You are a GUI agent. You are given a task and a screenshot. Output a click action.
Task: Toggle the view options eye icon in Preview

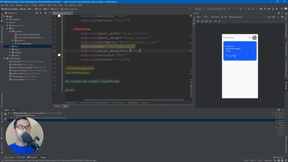click(x=198, y=21)
